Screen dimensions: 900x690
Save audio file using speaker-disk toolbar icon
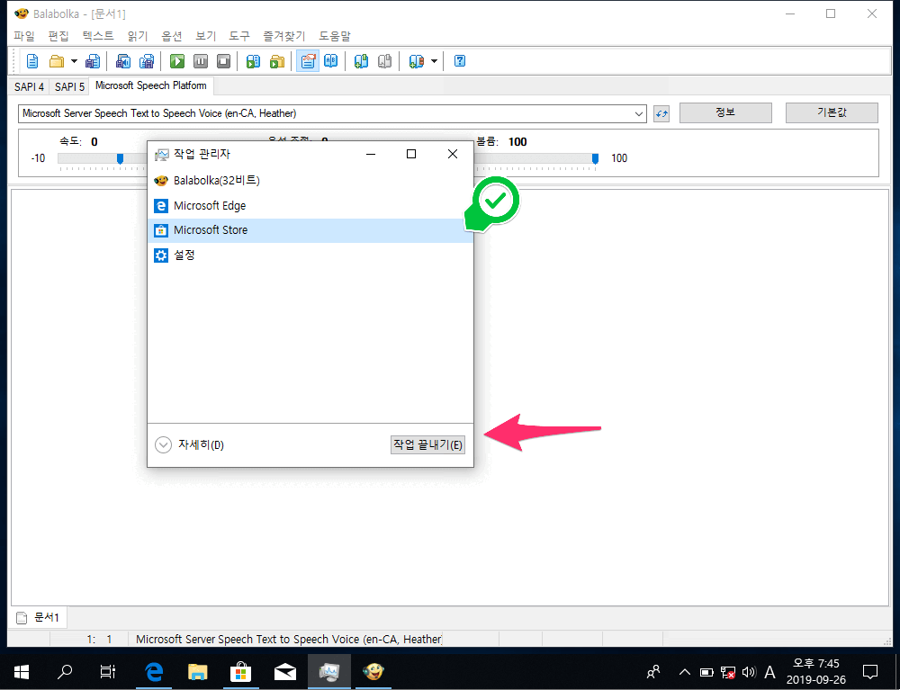(x=122, y=61)
